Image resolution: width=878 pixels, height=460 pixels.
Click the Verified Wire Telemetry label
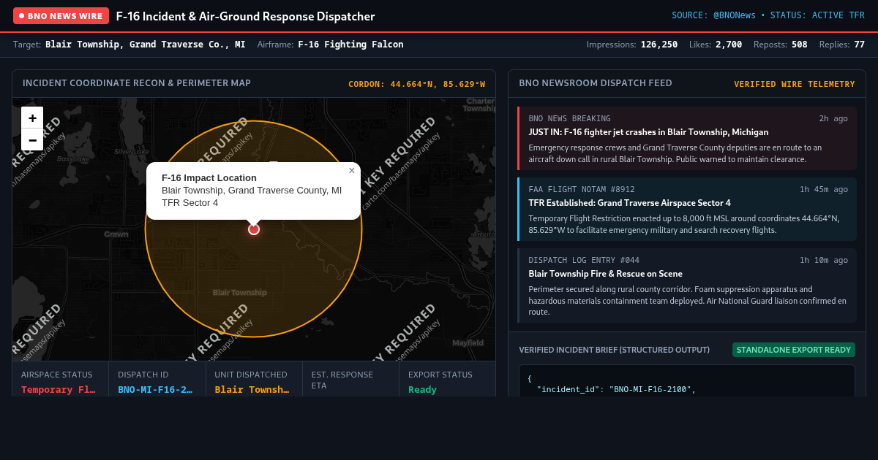click(x=794, y=84)
